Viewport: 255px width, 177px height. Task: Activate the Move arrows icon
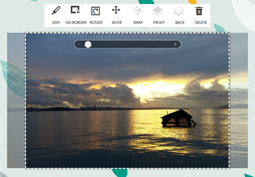pos(116,10)
